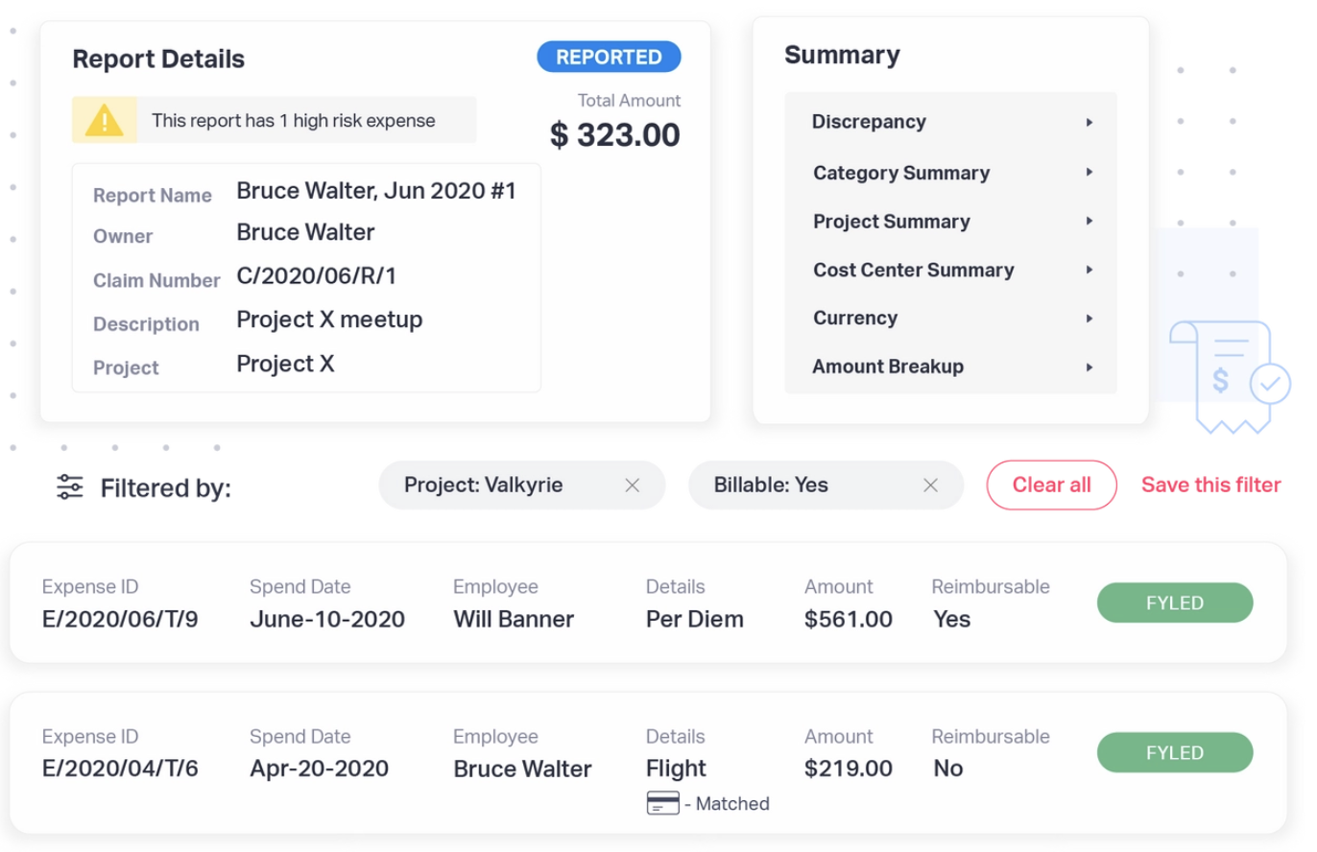Expand the Discrepancy summary section
This screenshot has height=852, width=1317.
click(x=1090, y=123)
